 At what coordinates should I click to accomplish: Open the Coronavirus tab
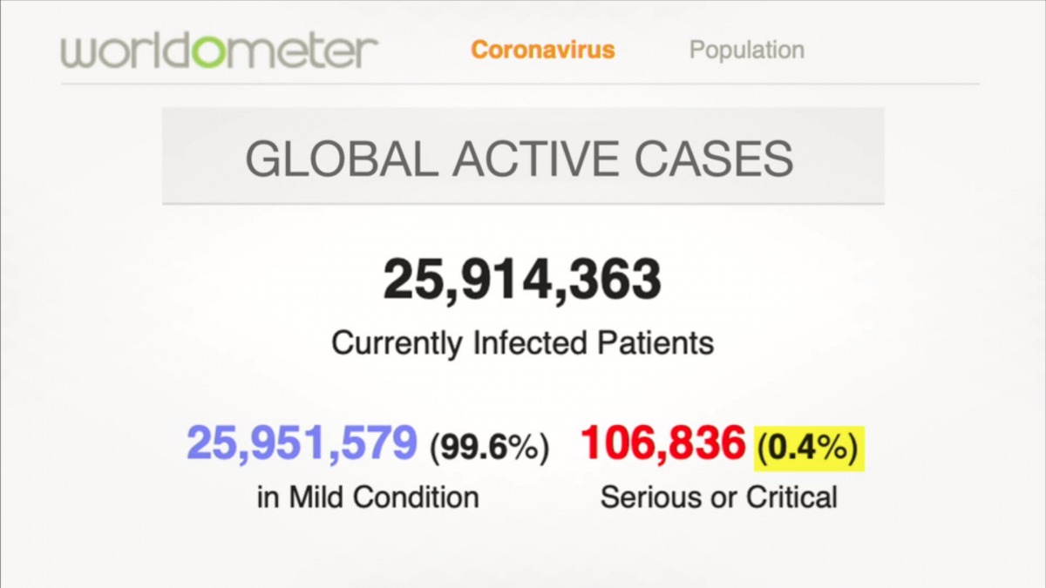coord(543,50)
